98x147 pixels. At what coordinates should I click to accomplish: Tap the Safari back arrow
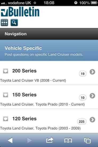(10, 140)
